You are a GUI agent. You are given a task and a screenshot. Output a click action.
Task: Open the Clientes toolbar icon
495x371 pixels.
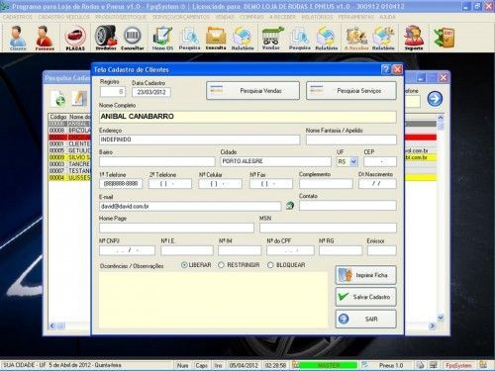pyautogui.click(x=18, y=38)
